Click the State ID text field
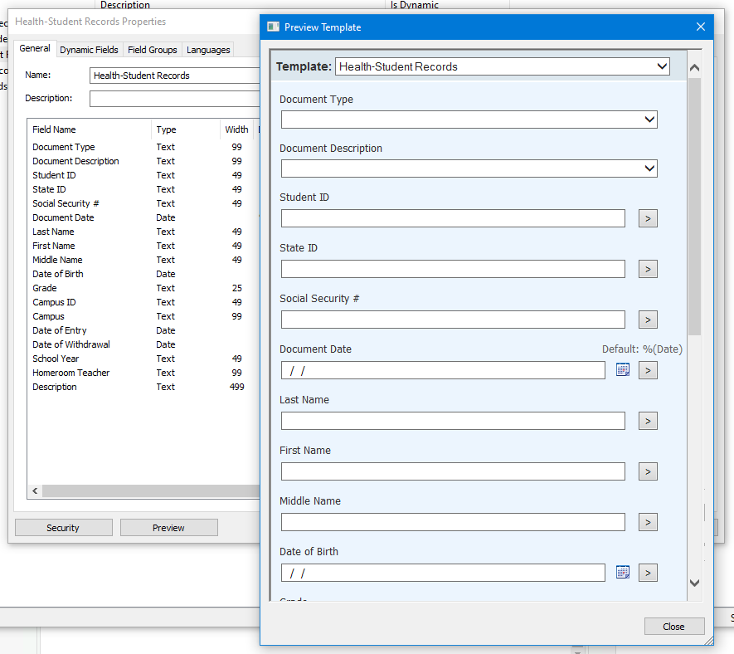This screenshot has width=734, height=654. click(x=453, y=269)
